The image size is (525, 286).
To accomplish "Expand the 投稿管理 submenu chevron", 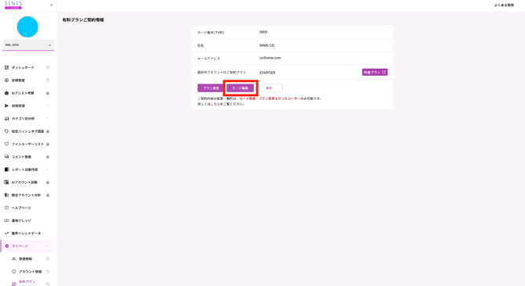I will coord(48,105).
